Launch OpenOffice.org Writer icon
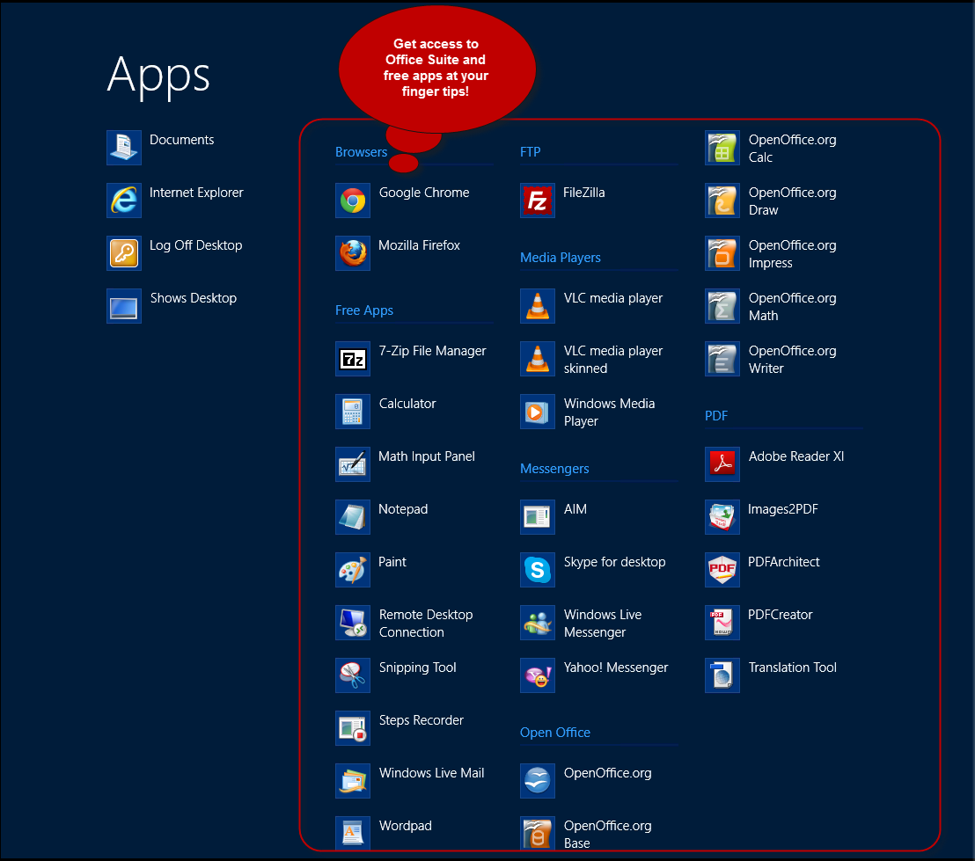Viewport: 975px width, 861px height. [722, 360]
